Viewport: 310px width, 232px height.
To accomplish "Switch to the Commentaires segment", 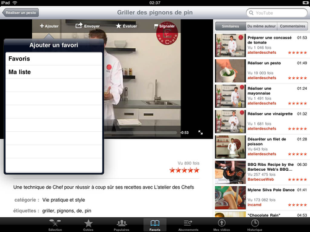I will point(293,26).
